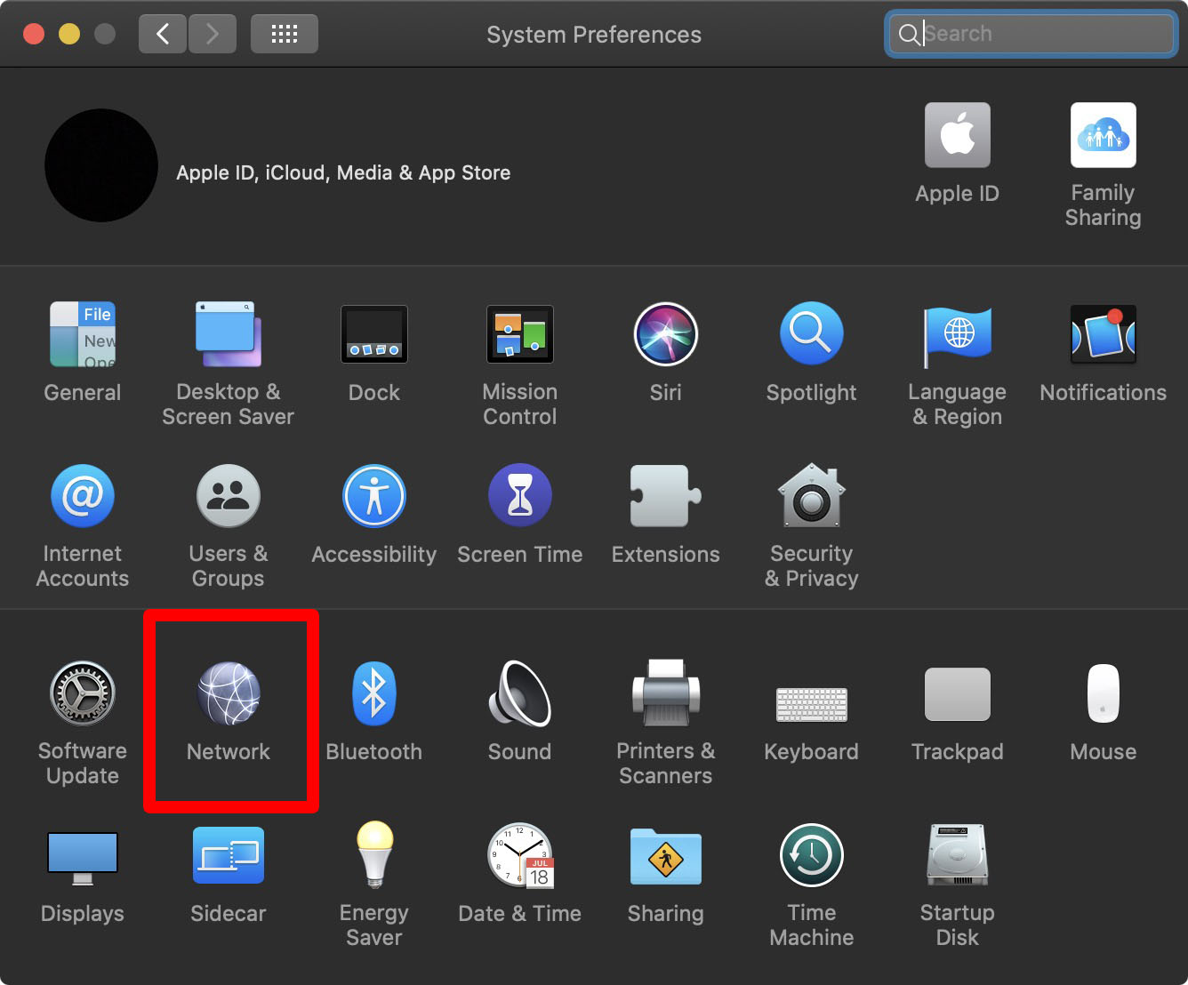Go back with the left arrow
1188x985 pixels.
[162, 33]
